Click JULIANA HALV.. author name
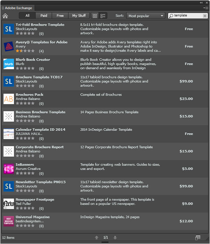Image resolution: width=210 pixels, height=244 pixels. (x=29, y=134)
